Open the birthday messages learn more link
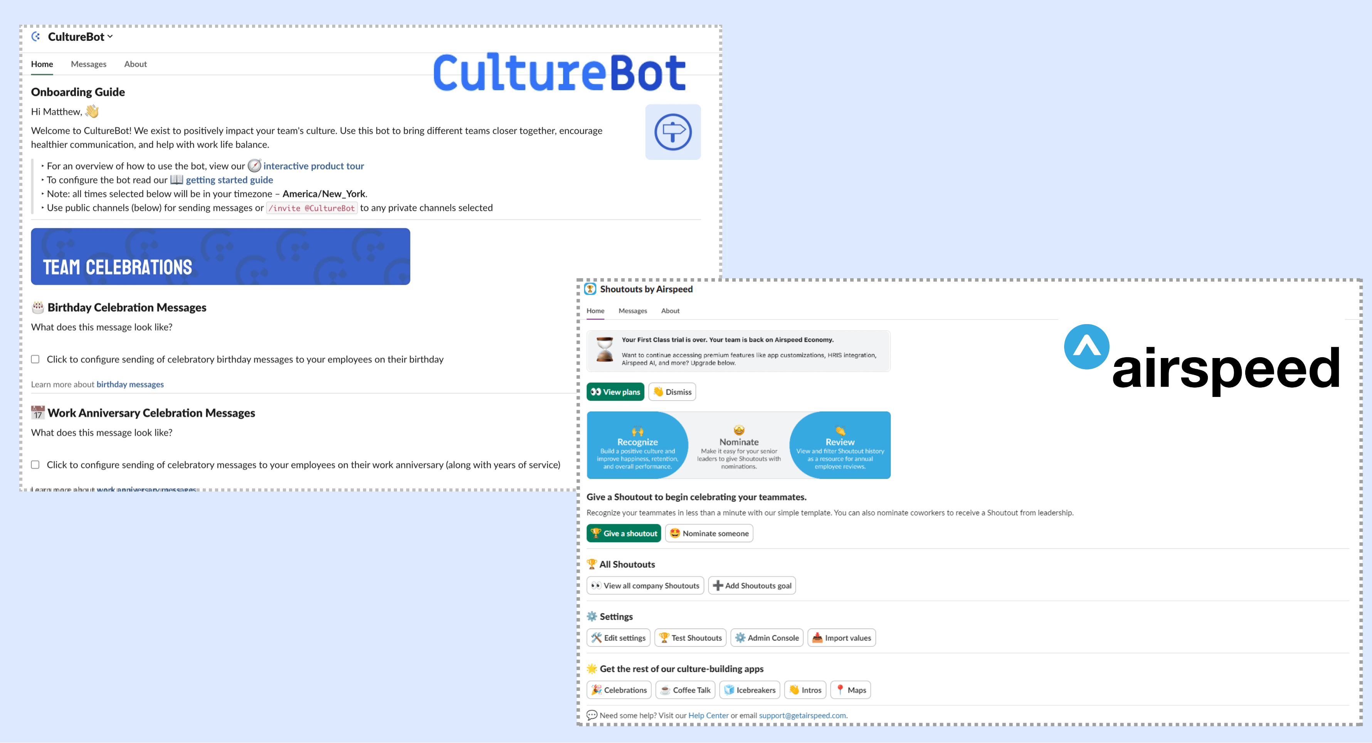The height and width of the screenshot is (743, 1372). [130, 384]
